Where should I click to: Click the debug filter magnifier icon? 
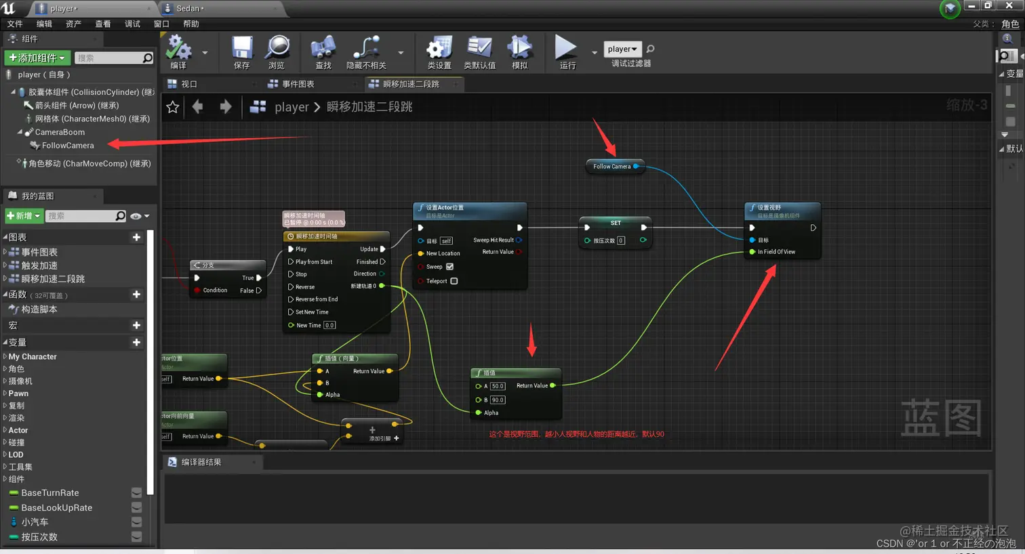[x=650, y=49]
